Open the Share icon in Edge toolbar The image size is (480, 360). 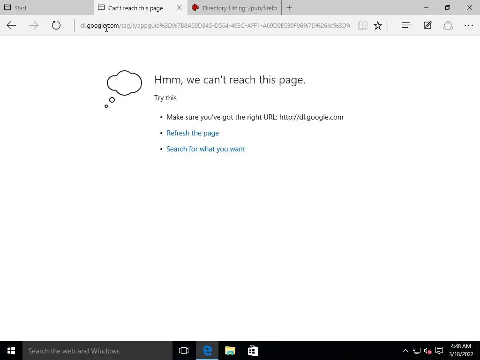pos(448,25)
